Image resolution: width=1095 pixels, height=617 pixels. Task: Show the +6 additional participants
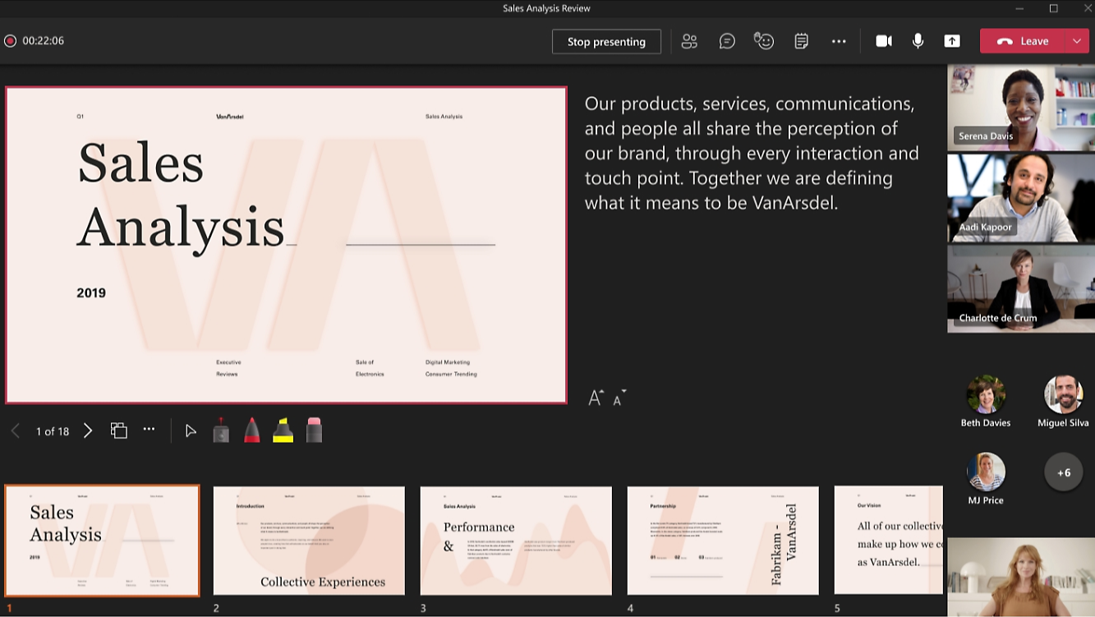click(x=1064, y=472)
